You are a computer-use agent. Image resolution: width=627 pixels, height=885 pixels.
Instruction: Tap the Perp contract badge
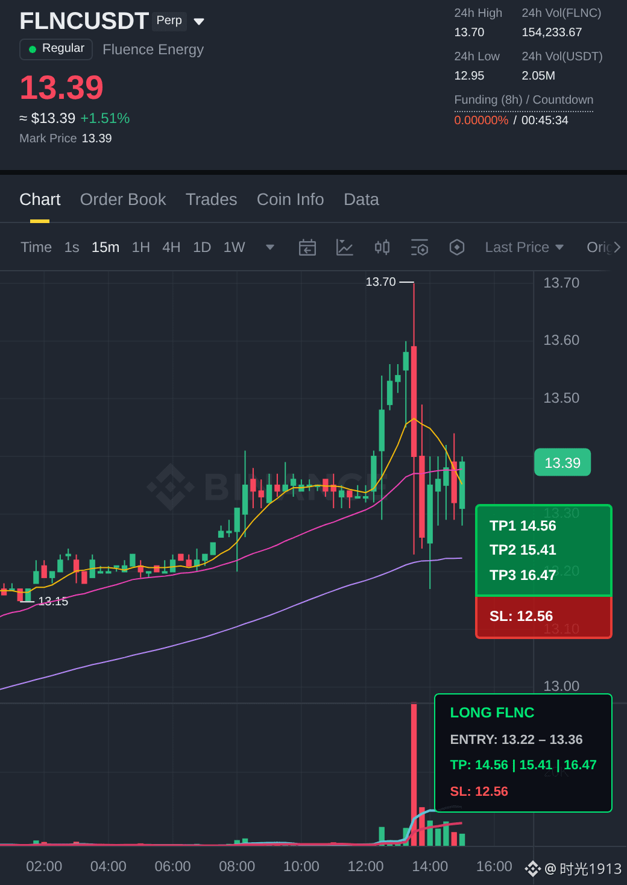tap(169, 20)
